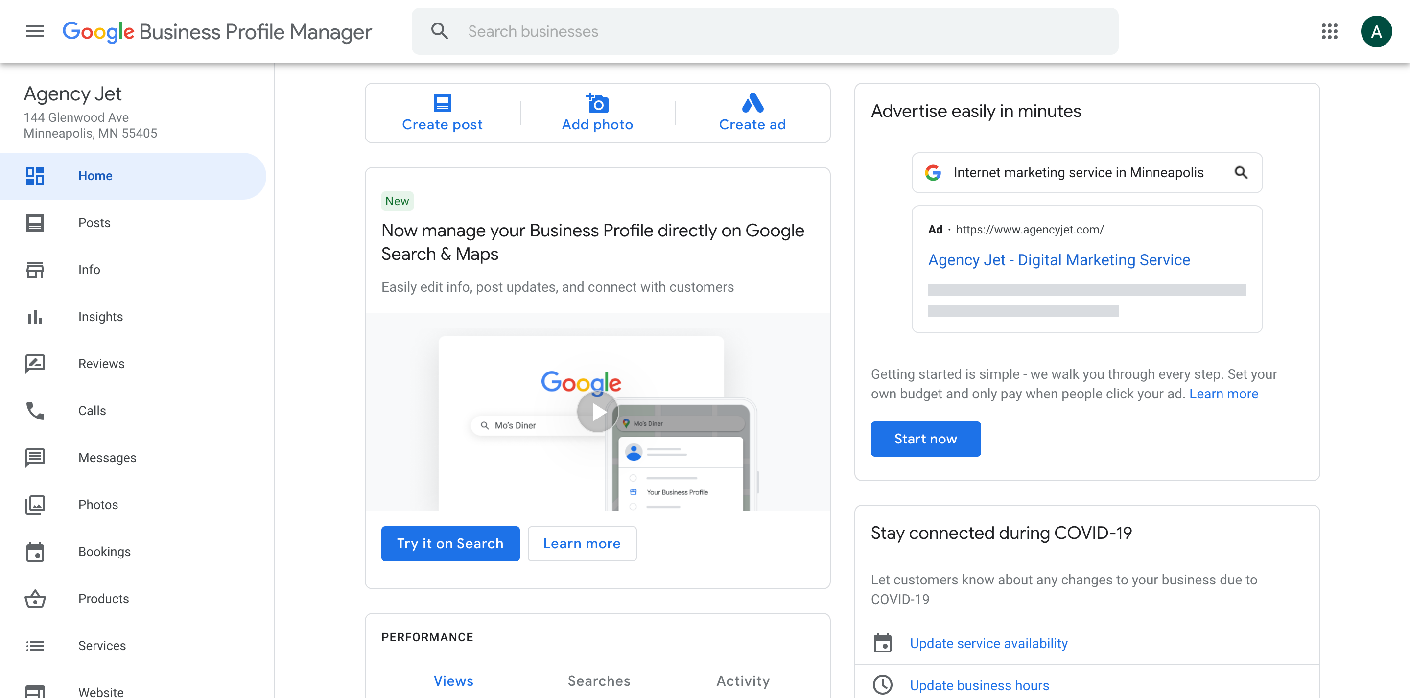Viewport: 1410px width, 698px height.
Task: Click the https://www.agencyjet.com/ ad URL
Action: pos(1030,230)
